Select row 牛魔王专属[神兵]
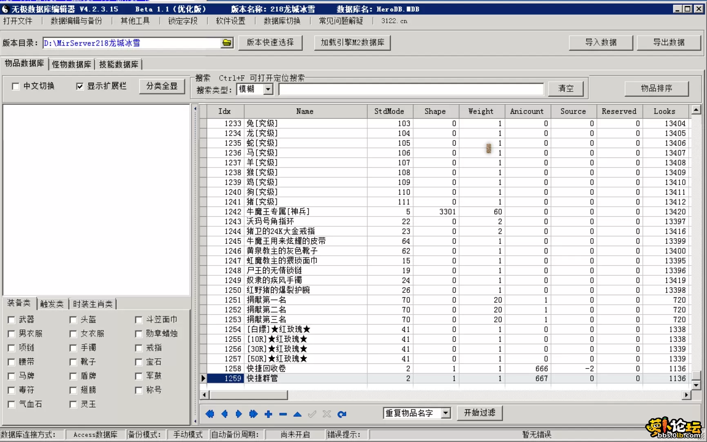The image size is (707, 442). pyautogui.click(x=447, y=212)
